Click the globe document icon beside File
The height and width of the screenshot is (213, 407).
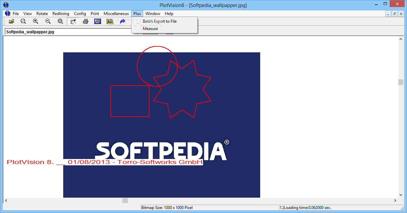click(x=8, y=14)
